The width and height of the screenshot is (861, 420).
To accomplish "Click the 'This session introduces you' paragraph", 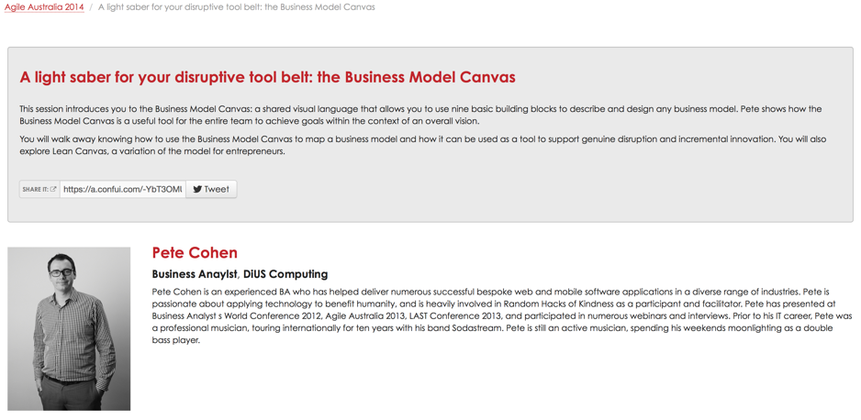I will point(420,115).
